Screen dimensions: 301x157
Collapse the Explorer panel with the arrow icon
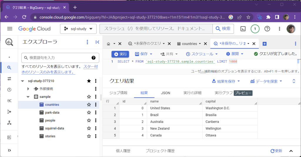[97, 42]
